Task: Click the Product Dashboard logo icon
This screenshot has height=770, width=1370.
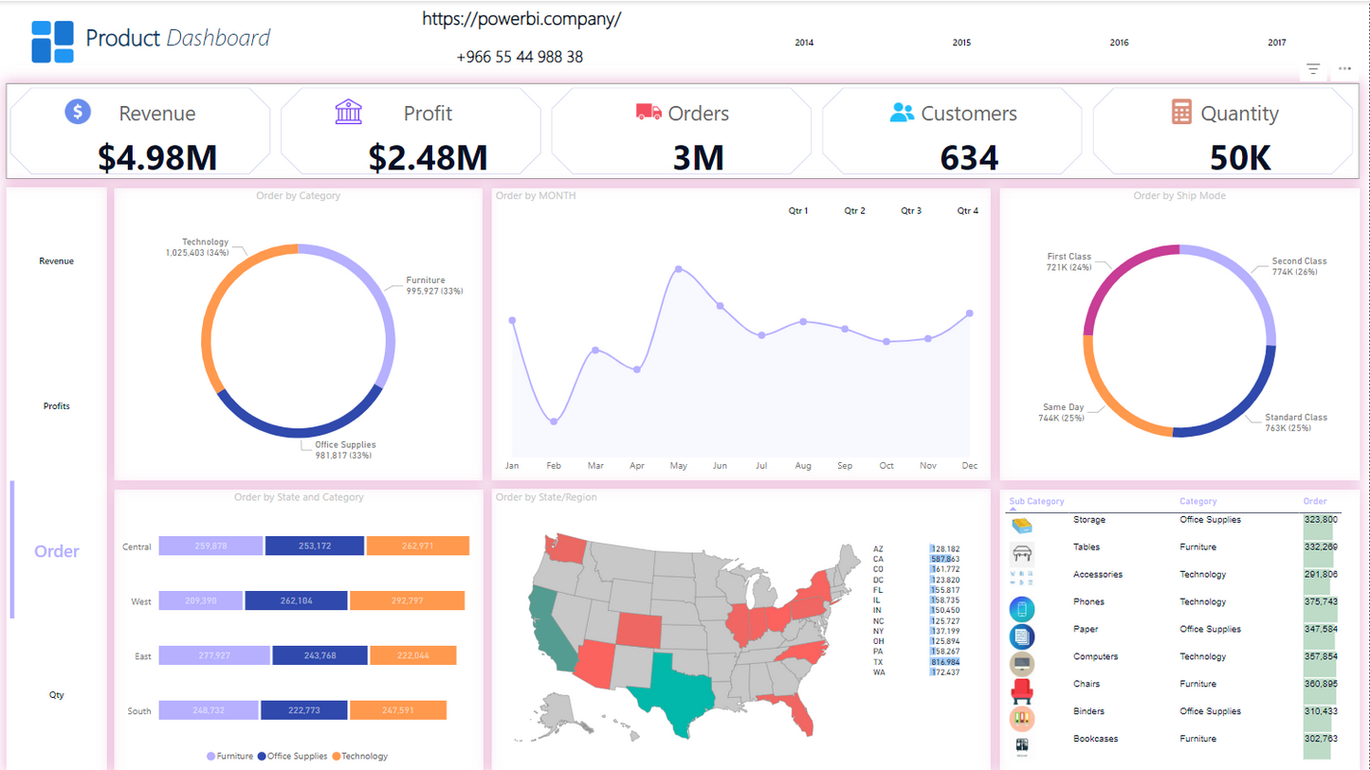Action: point(52,42)
